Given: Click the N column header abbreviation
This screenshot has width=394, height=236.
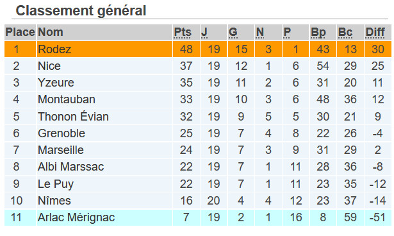Looking at the screenshot, I should tap(260, 32).
